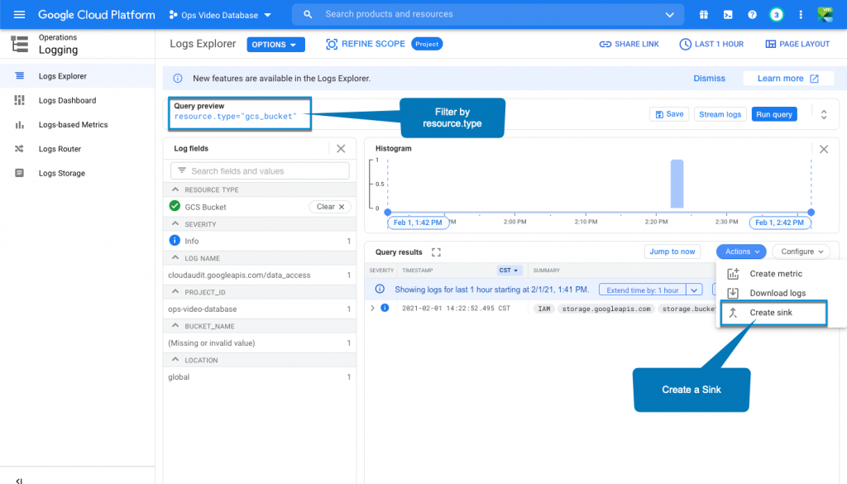Screen dimensions: 847x484
Task: Open the gift free trial icon
Action: (704, 15)
